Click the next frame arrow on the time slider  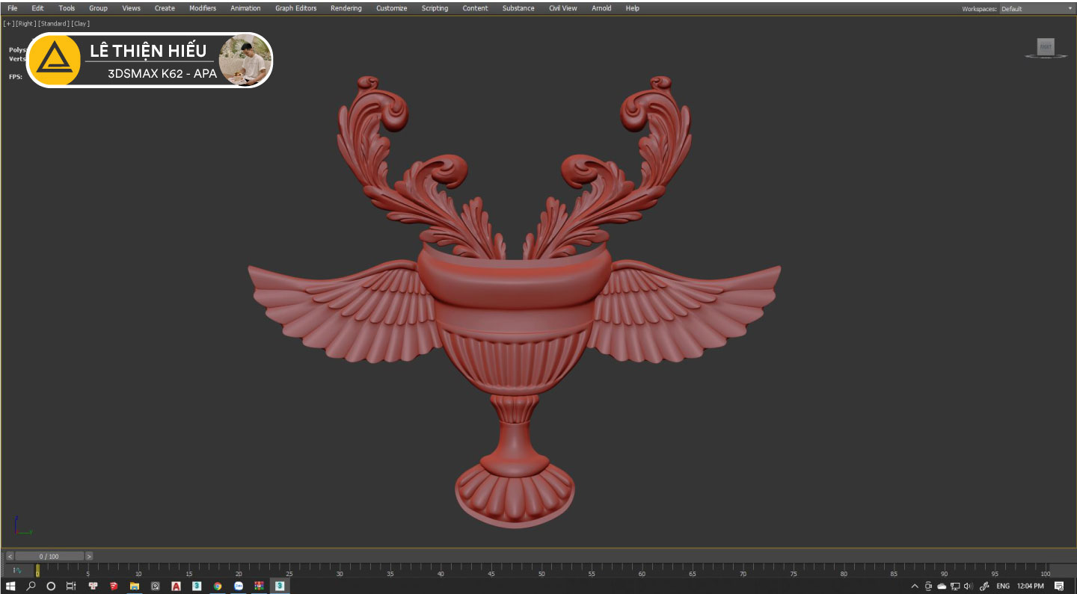coord(89,556)
